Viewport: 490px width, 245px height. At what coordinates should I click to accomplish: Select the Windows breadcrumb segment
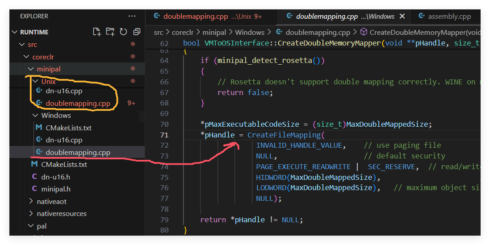(250, 33)
